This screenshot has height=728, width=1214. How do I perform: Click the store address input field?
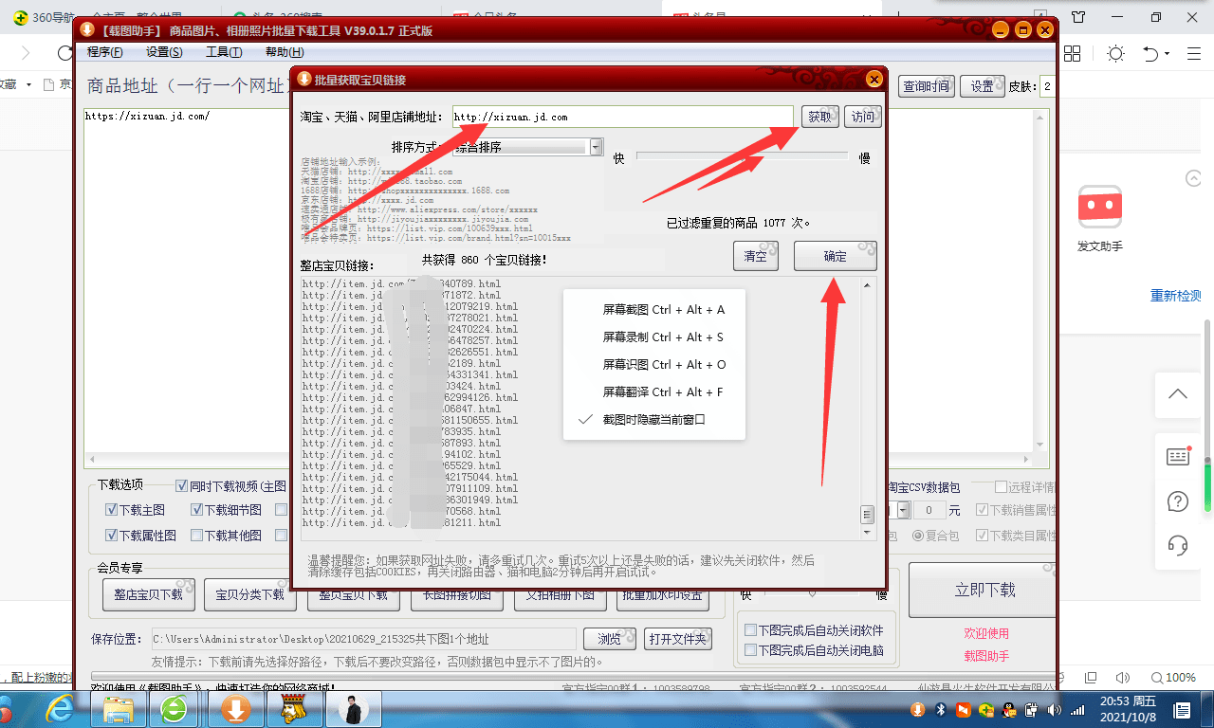[x=622, y=117]
